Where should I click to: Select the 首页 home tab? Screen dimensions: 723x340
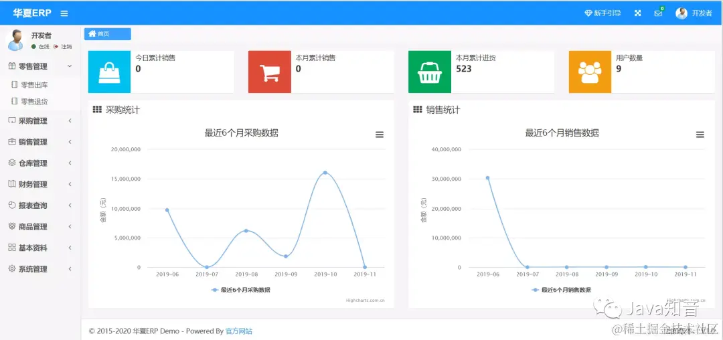tap(107, 33)
